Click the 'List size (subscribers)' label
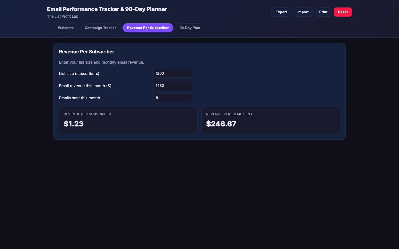This screenshot has height=249, width=399. pos(79,74)
